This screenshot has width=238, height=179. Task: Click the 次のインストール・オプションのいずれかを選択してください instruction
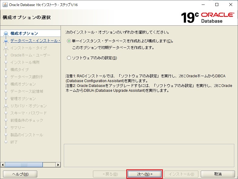pyautogui.click(x=117, y=32)
